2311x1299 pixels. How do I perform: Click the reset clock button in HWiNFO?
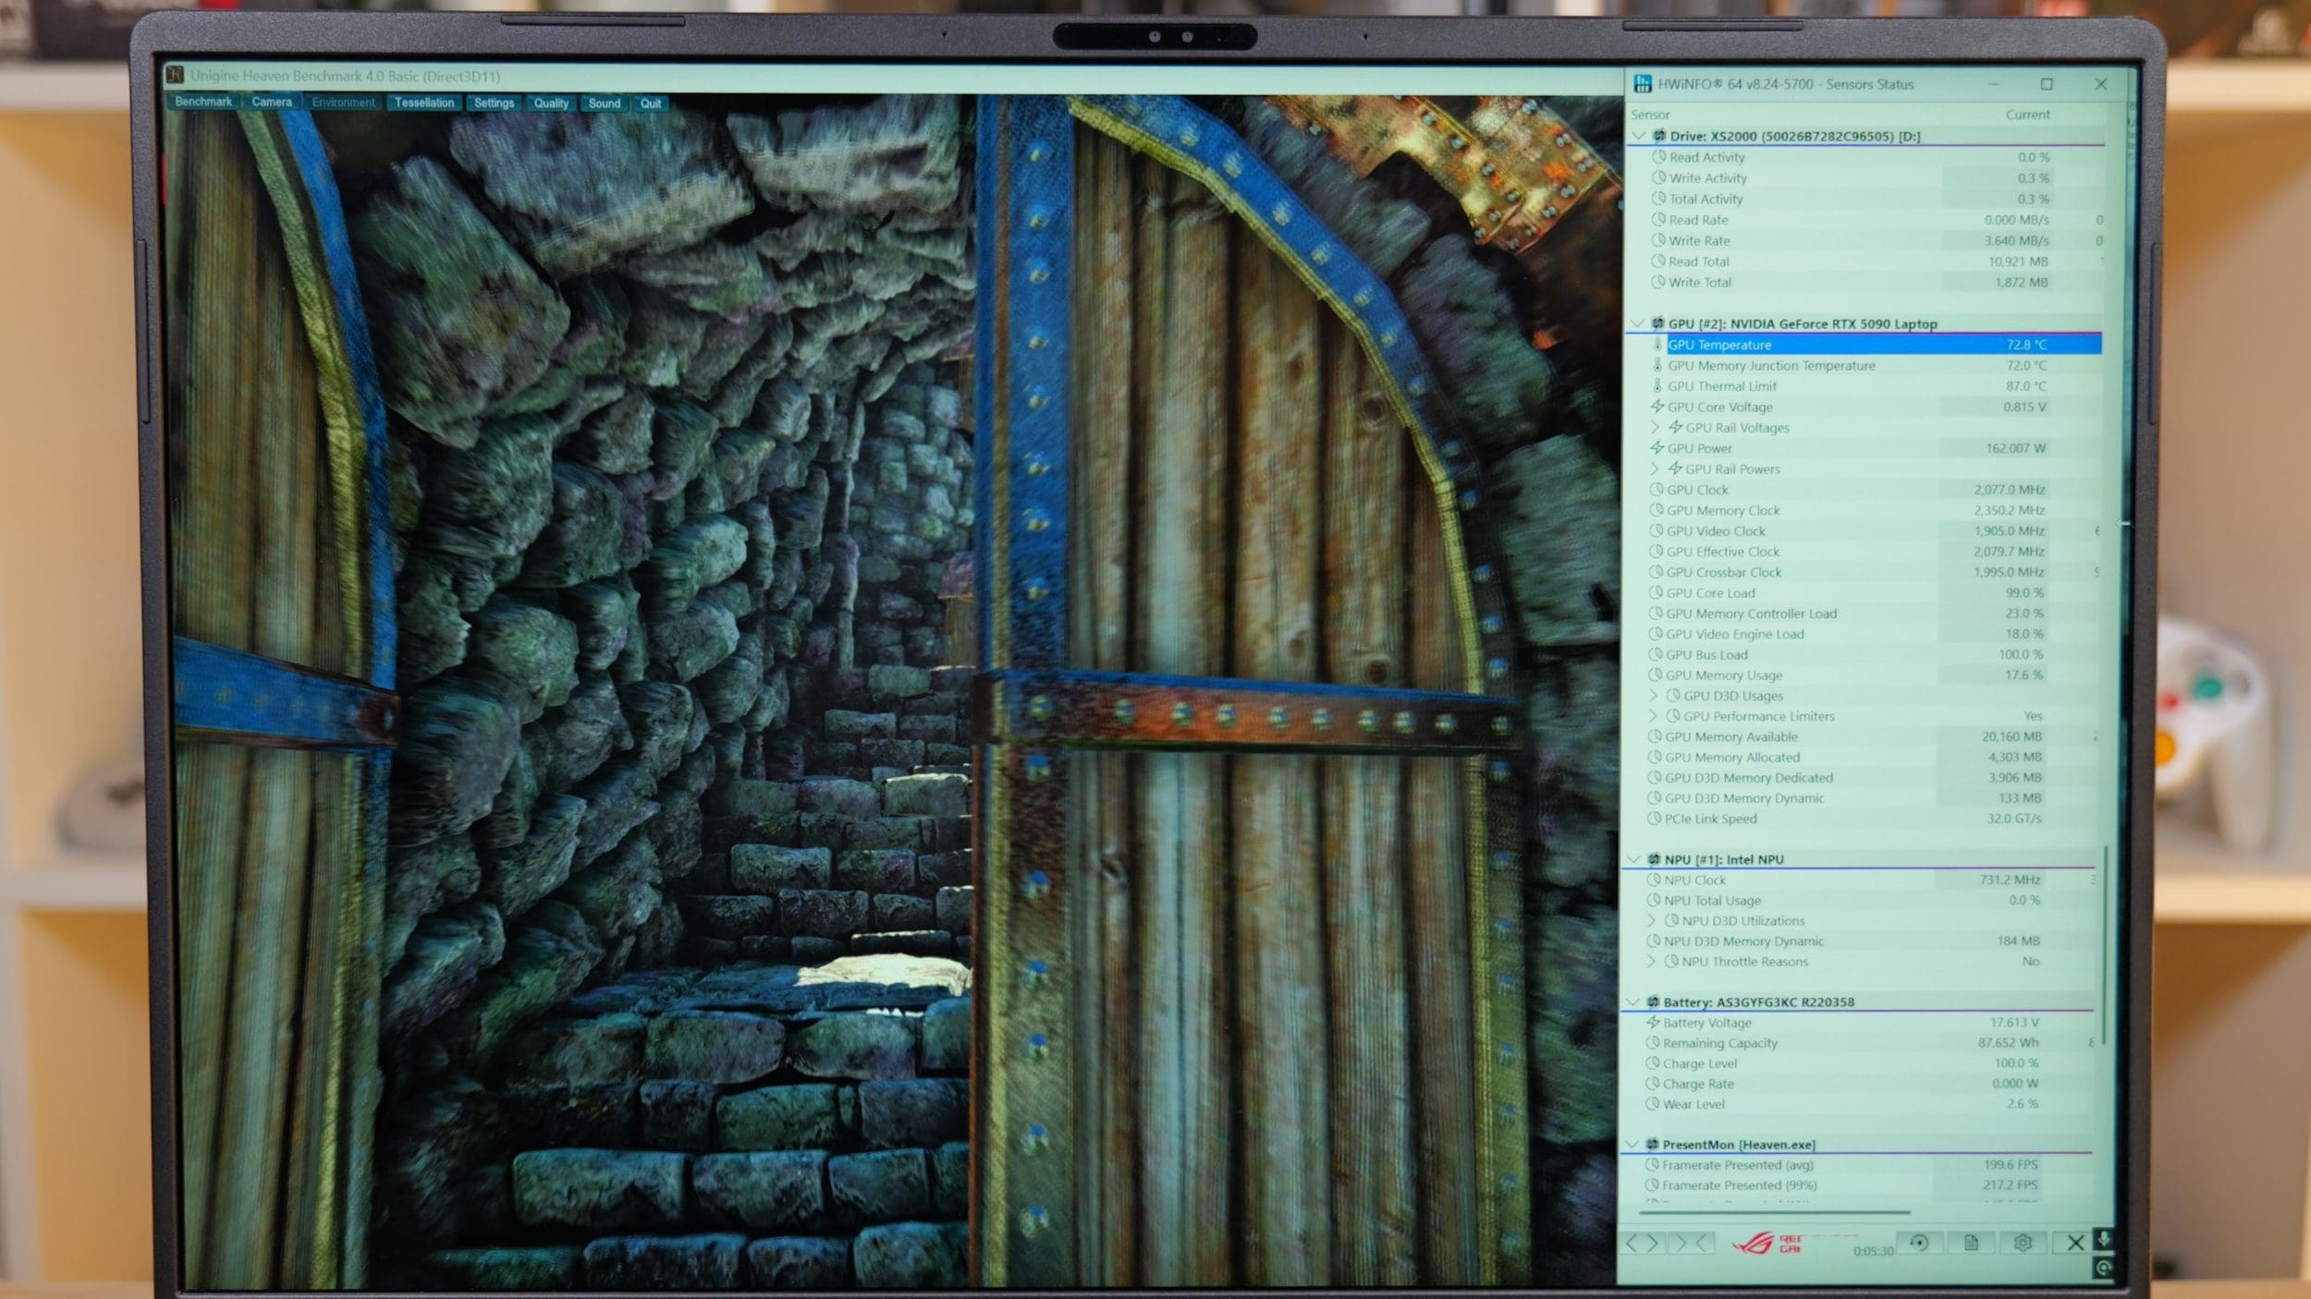pyautogui.click(x=1919, y=1243)
